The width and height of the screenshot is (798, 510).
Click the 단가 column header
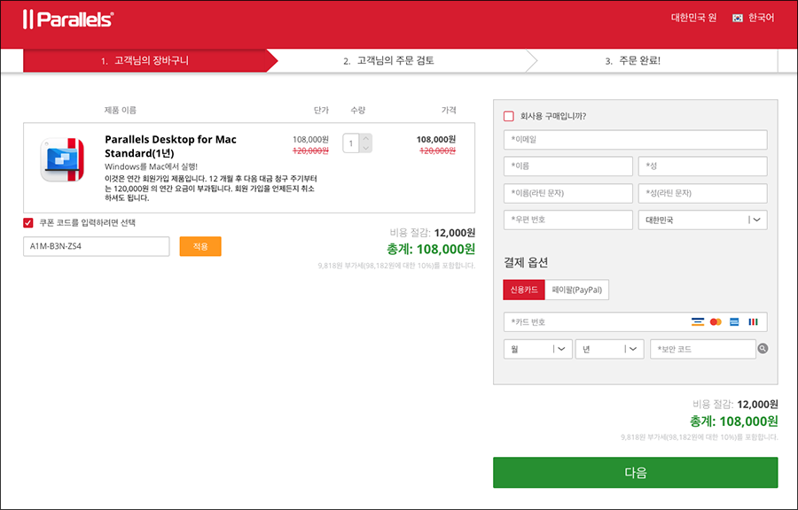321,110
